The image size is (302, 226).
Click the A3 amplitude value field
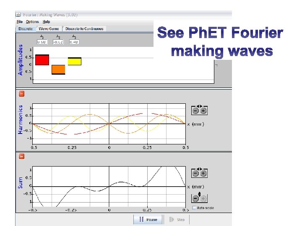tap(74, 42)
